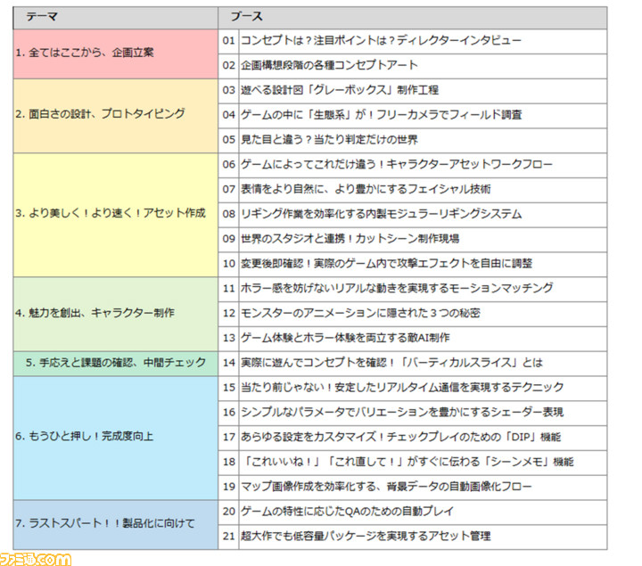This screenshot has height=566, width=642.
Task: Click booth number 05
Action: [x=229, y=140]
